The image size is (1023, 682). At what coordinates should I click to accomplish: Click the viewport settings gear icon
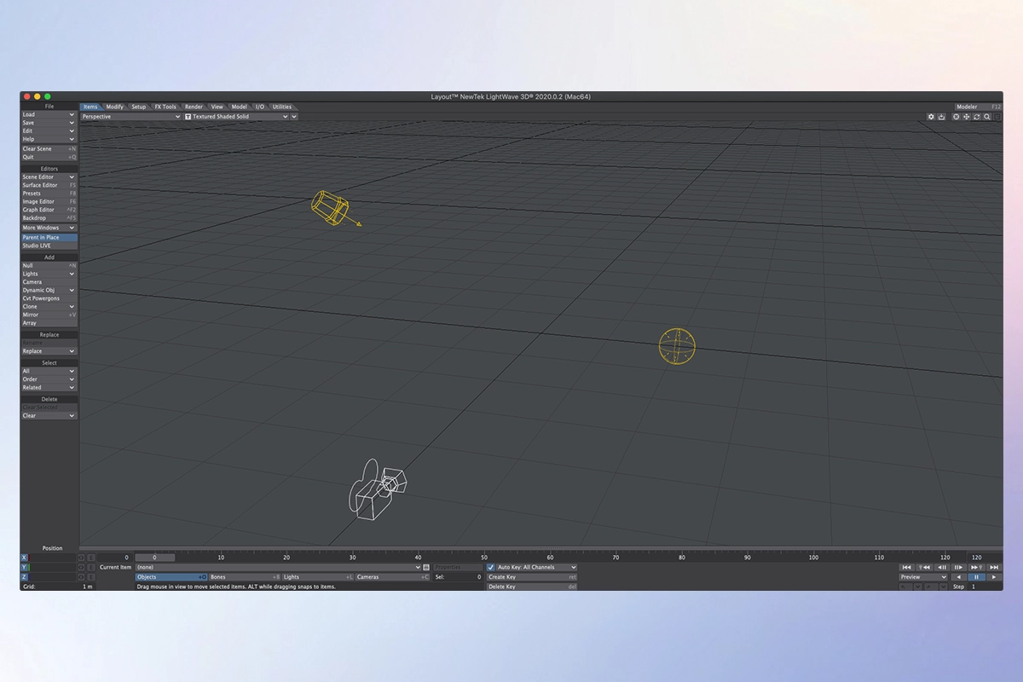[x=931, y=117]
